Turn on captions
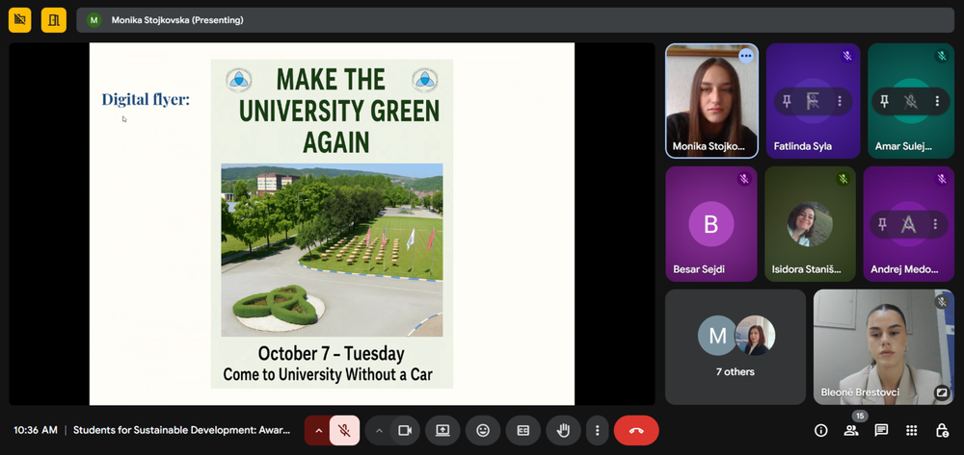Image resolution: width=964 pixels, height=455 pixels. coord(523,430)
